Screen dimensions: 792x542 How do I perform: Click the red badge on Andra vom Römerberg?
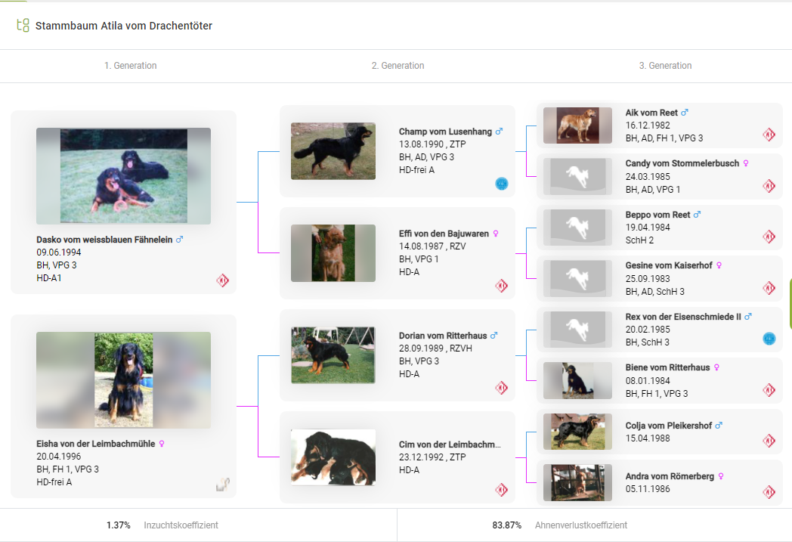pos(769,492)
